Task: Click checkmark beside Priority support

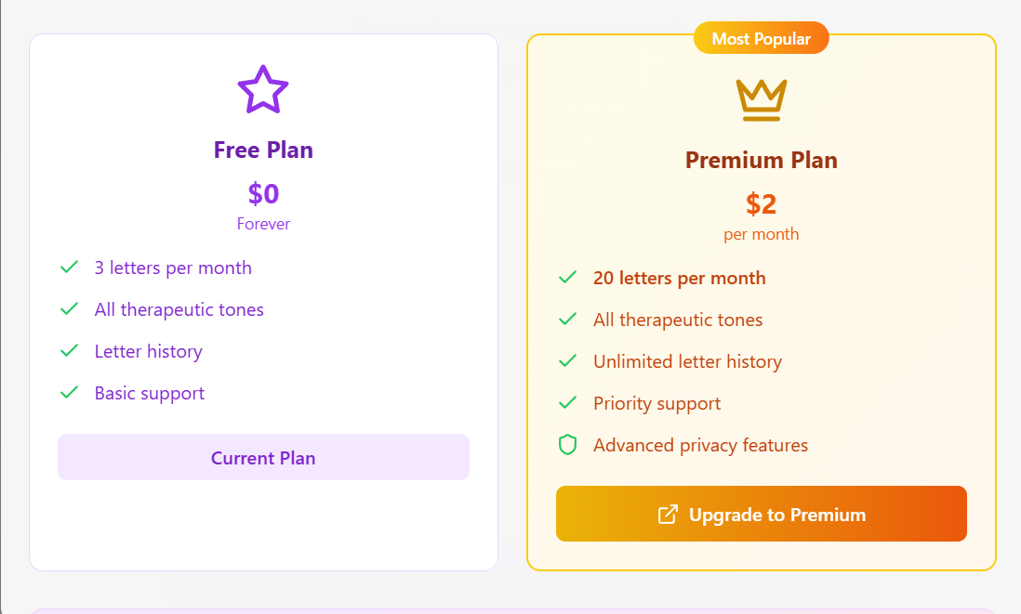Action: [567, 403]
